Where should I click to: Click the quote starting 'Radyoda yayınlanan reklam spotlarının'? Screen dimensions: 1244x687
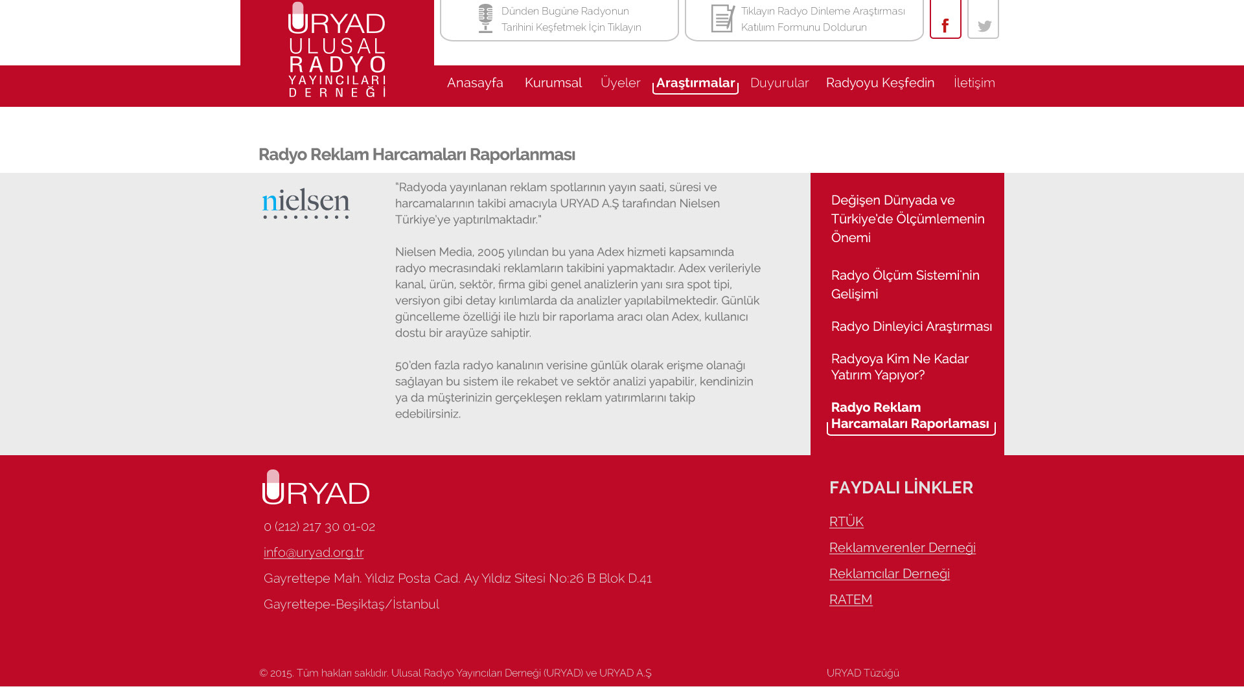point(557,203)
